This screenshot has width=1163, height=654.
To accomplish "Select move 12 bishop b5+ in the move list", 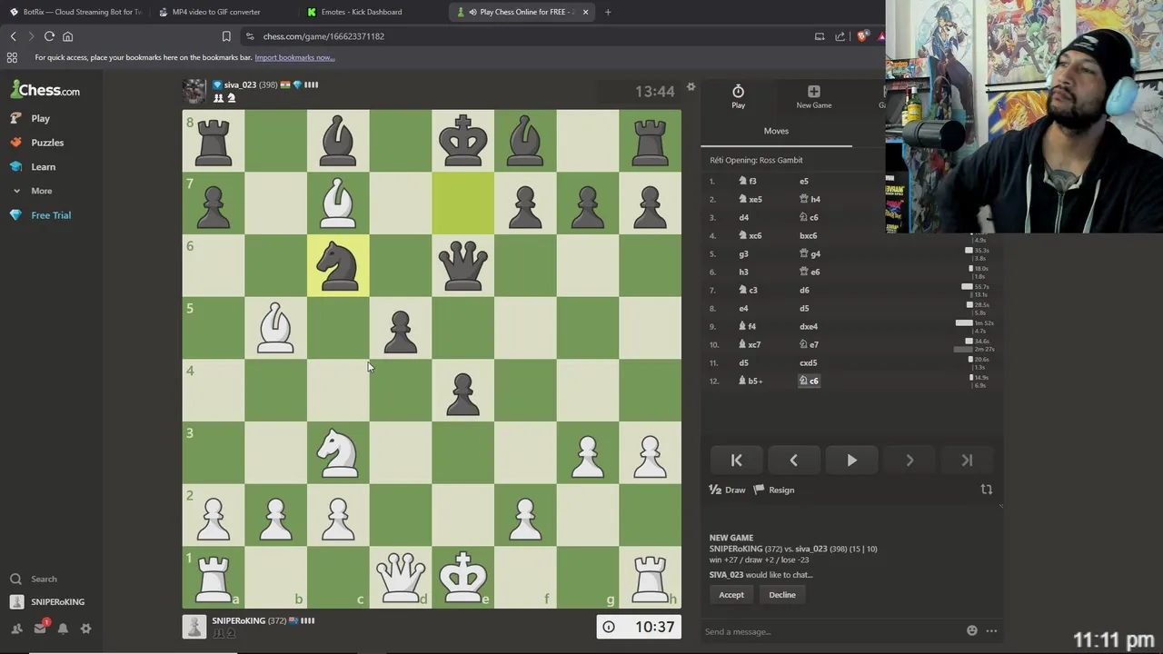I will [x=751, y=381].
